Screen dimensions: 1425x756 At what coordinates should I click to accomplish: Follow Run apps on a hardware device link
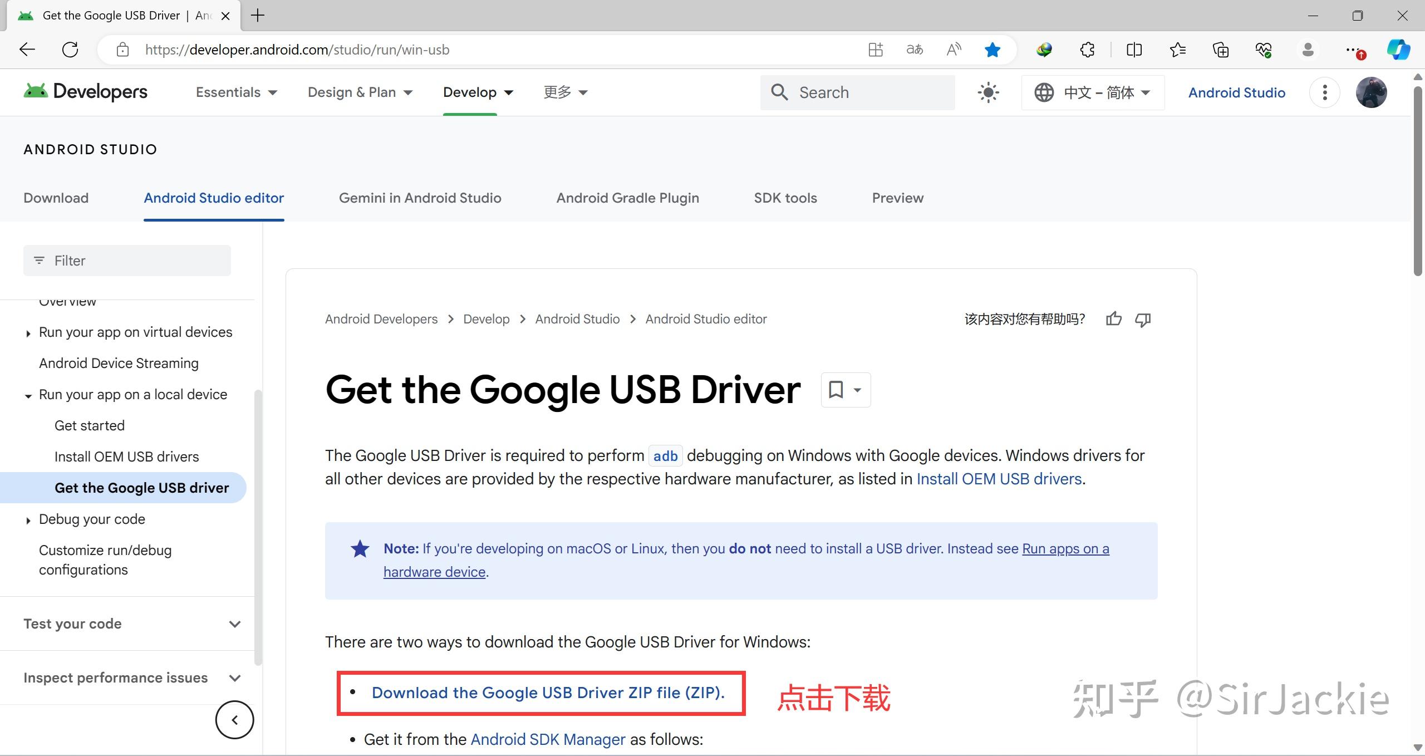(x=1065, y=549)
